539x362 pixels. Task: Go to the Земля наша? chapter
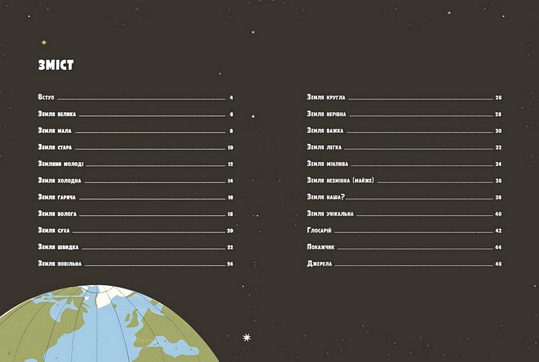click(325, 198)
